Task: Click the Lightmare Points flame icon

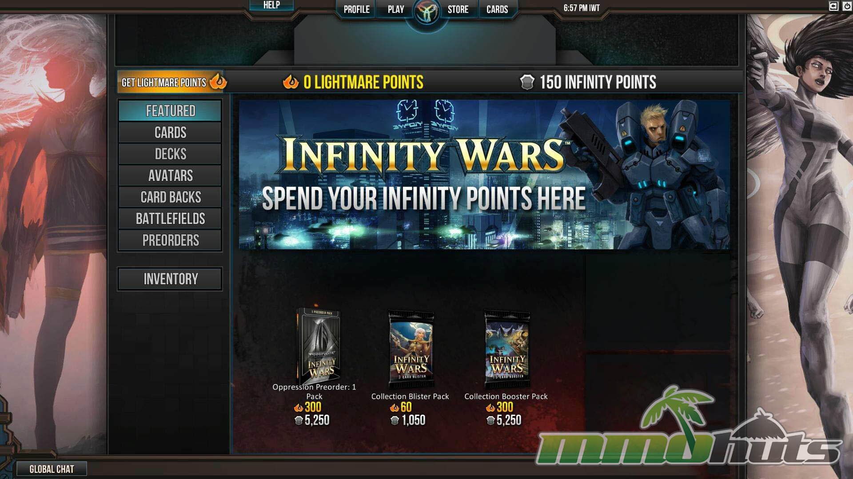Action: coord(291,82)
